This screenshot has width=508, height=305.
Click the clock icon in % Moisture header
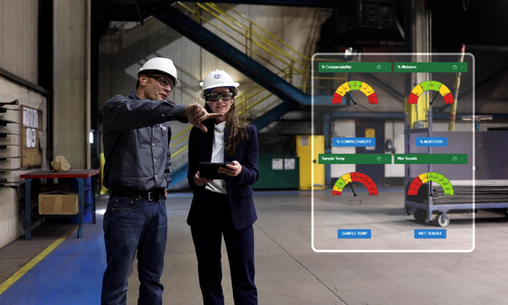(x=455, y=67)
